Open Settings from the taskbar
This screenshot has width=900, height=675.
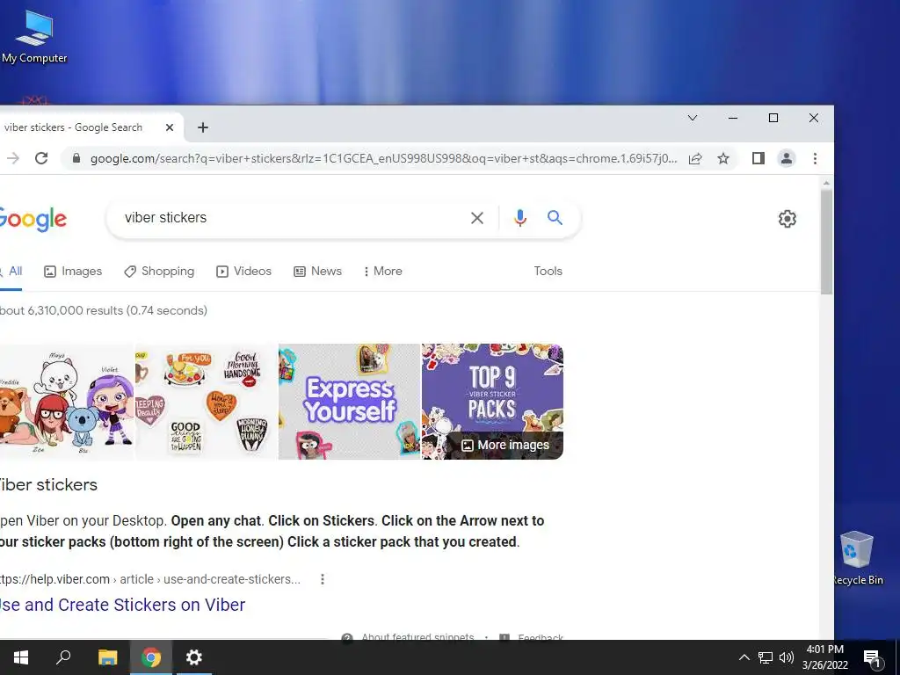[x=194, y=657]
